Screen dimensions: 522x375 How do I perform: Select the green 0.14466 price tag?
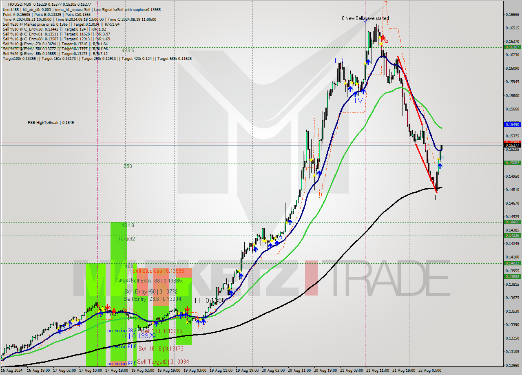(512, 222)
